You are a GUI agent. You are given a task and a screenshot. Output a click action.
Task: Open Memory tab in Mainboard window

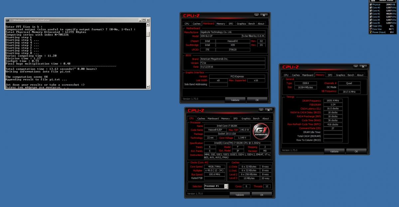[x=221, y=24]
